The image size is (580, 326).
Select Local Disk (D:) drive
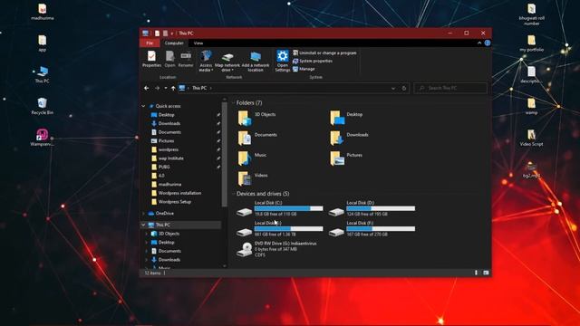[372, 209]
